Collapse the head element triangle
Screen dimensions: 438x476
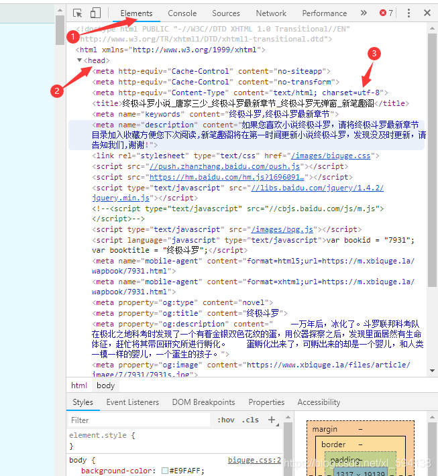tap(79, 60)
